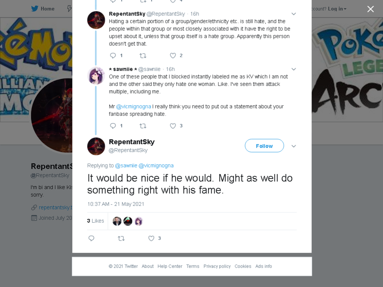Click the reply icon under the main tweet
The height and width of the screenshot is (287, 383).
[x=91, y=238]
